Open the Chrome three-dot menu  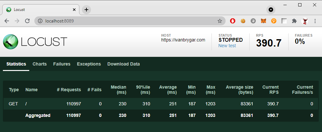click(315, 21)
